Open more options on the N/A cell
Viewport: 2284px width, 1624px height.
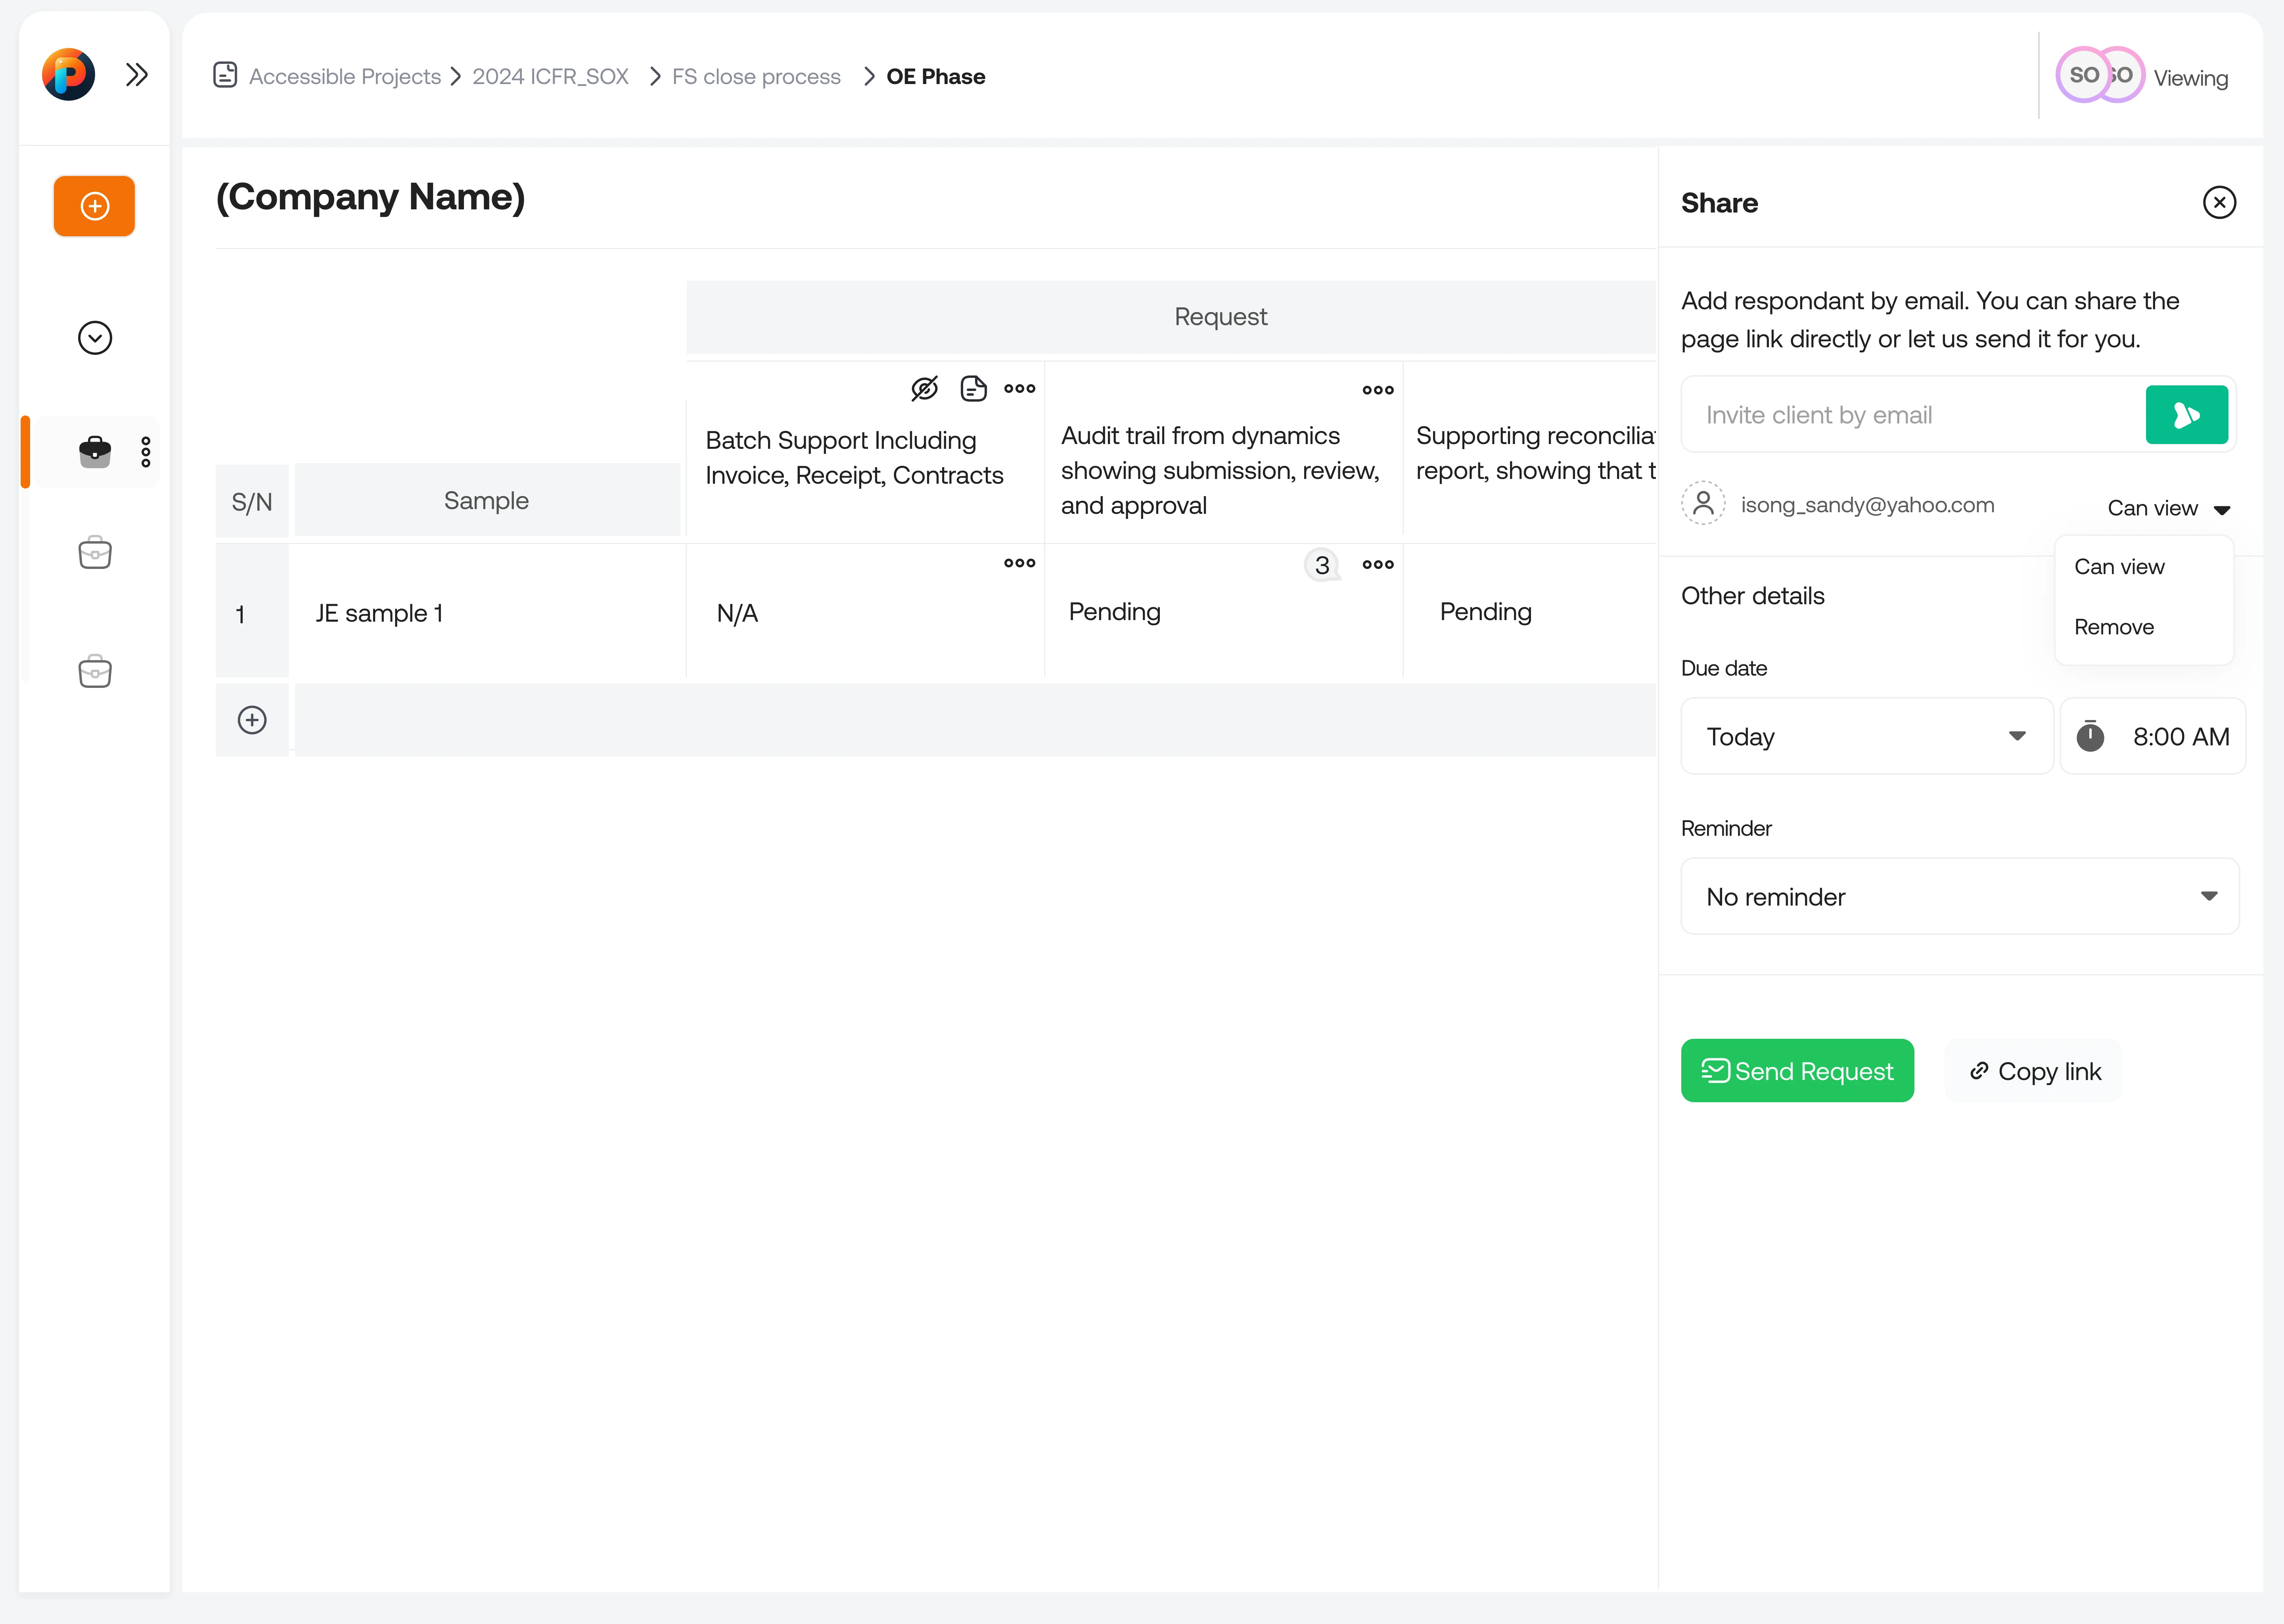pyautogui.click(x=1020, y=563)
